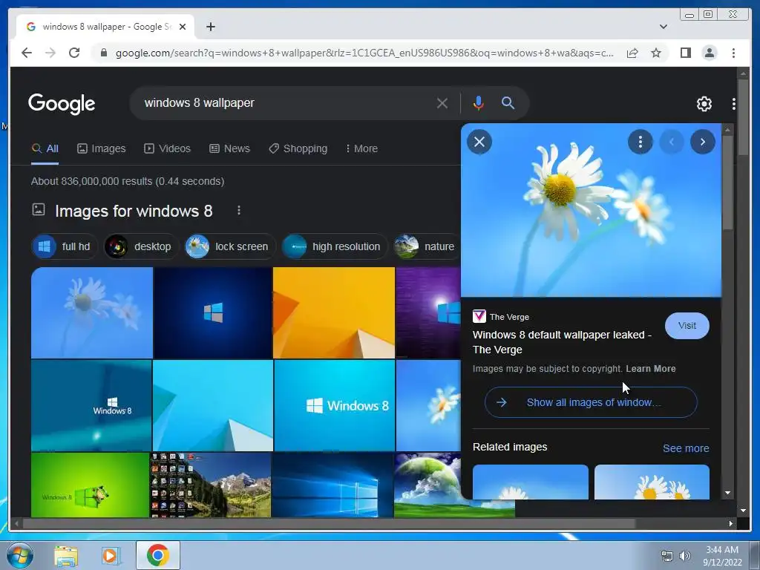The image size is (760, 570).
Task: Open Google quick settings gear
Action: [704, 103]
